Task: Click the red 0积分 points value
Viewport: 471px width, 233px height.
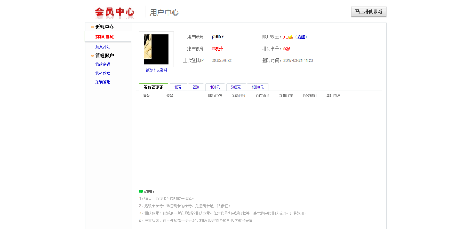Action: (217, 48)
